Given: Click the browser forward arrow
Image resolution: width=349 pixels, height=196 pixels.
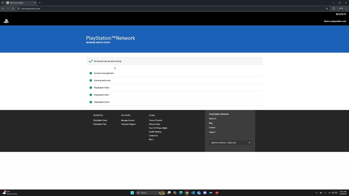Looking at the screenshot, I should (8, 8).
